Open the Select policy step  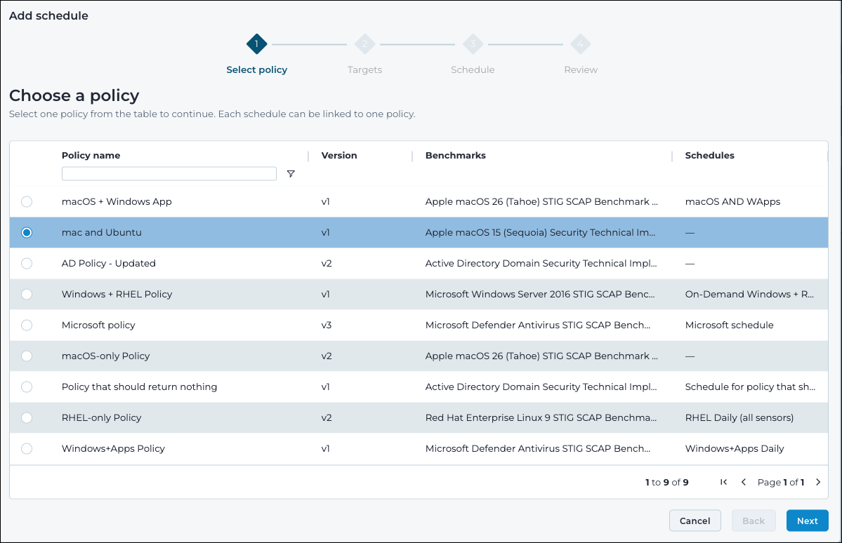[257, 69]
